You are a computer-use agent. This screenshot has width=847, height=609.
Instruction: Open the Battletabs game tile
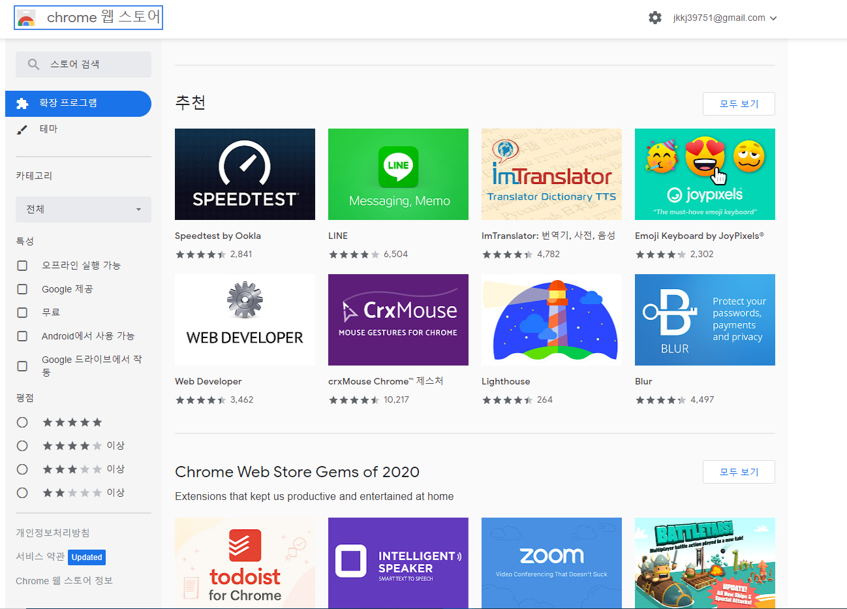click(705, 563)
